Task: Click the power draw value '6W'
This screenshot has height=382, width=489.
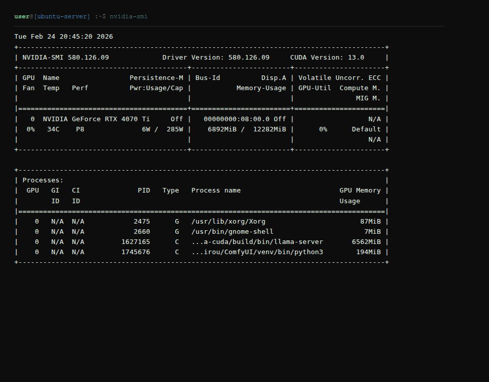Action: [146, 129]
